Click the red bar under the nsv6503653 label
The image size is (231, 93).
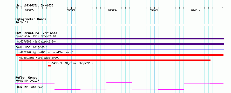115,60
